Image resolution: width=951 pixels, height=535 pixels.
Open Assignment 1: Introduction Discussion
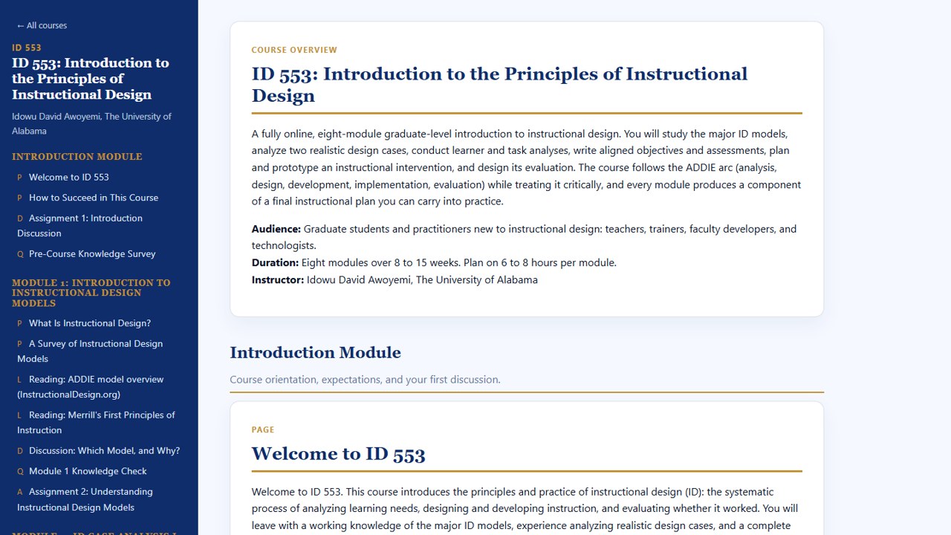click(80, 226)
